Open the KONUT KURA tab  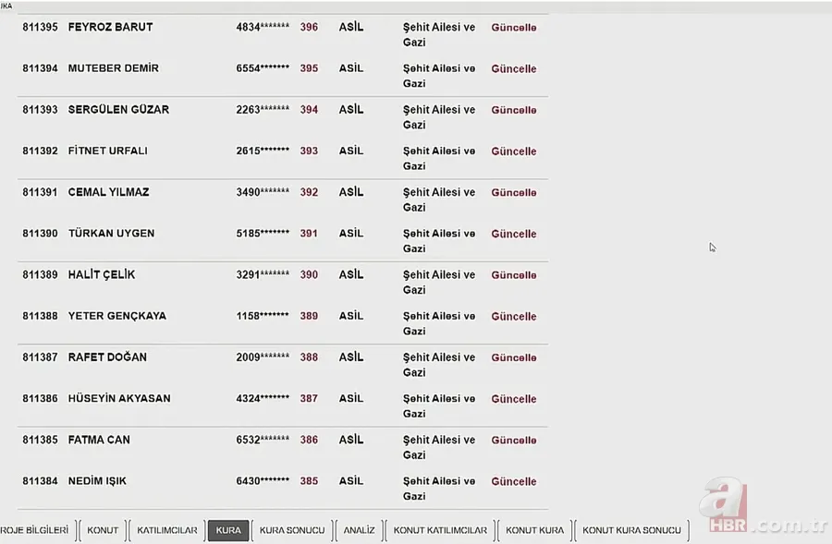tap(534, 530)
